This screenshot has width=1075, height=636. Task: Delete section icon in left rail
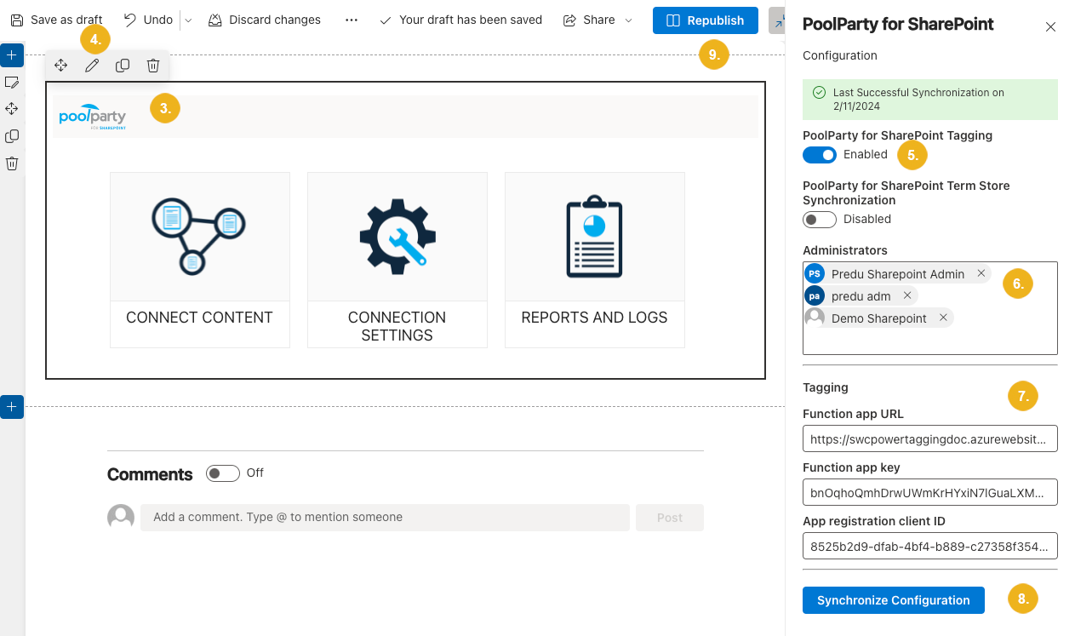tap(12, 163)
